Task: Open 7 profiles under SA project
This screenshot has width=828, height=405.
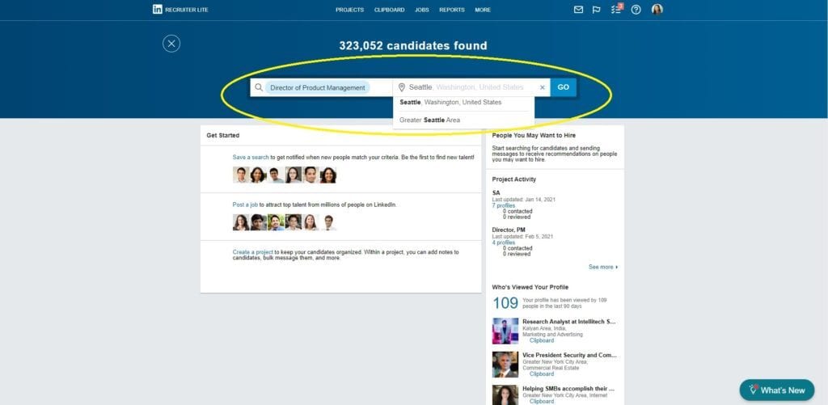Action: (503, 205)
